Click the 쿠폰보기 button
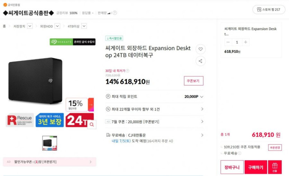Image resolution: width=289 pixels, height=176 pixels. (x=193, y=81)
